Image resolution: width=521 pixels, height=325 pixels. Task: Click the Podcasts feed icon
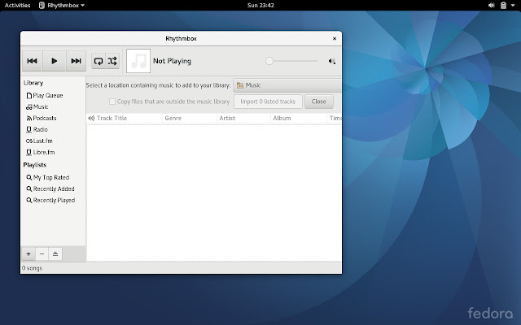click(29, 118)
